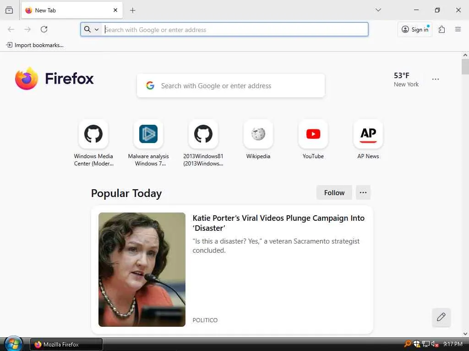Click the article excerpt about Sacramento strategist
Viewport: 469px width, 351px height.
pyautogui.click(x=276, y=245)
